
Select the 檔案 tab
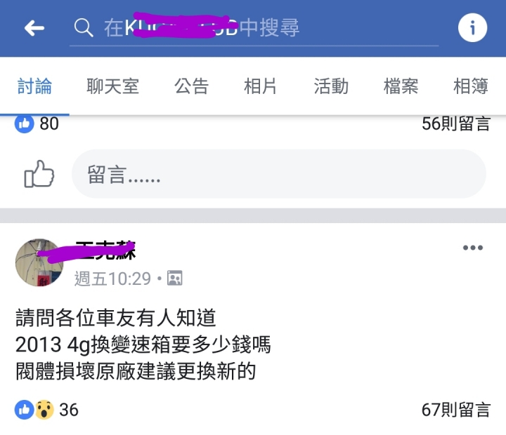[401, 86]
